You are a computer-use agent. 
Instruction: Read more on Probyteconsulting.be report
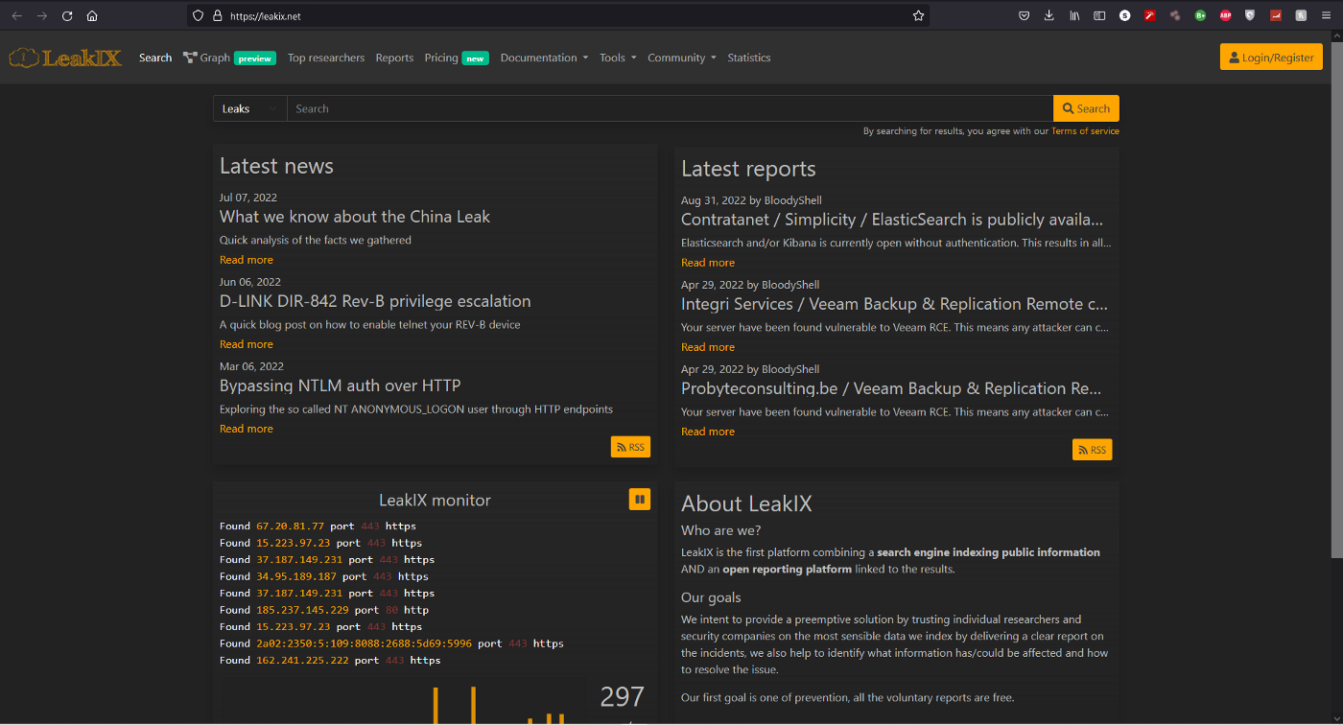pyautogui.click(x=708, y=432)
